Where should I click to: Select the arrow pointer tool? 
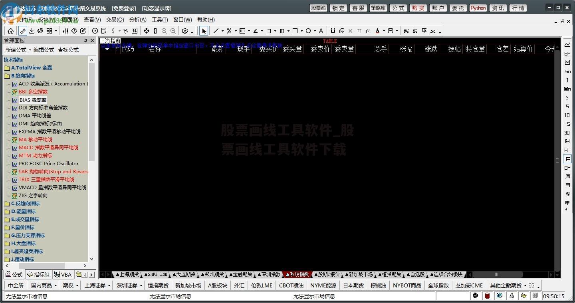coord(204,31)
